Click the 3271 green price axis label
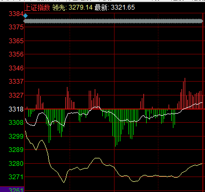 [16, 177]
